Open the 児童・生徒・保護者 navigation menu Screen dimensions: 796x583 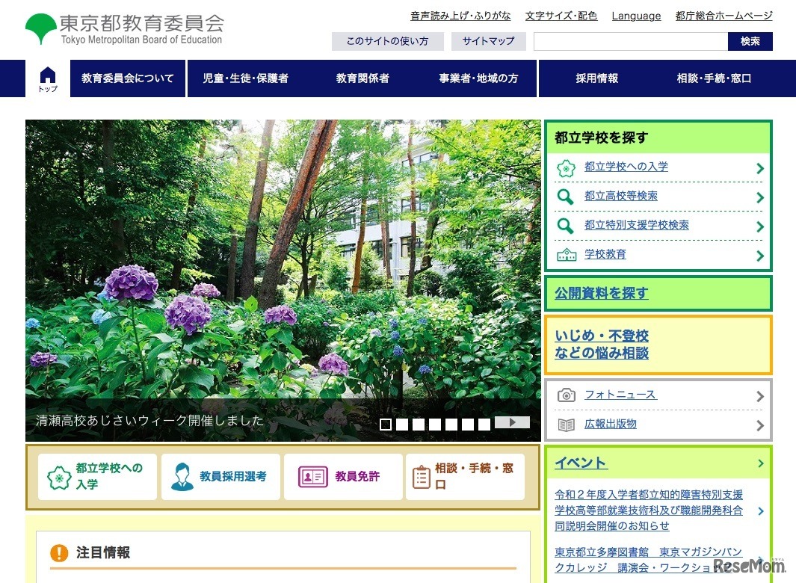click(x=245, y=78)
